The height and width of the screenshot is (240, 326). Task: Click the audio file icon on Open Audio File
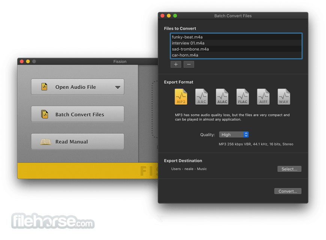[44, 87]
